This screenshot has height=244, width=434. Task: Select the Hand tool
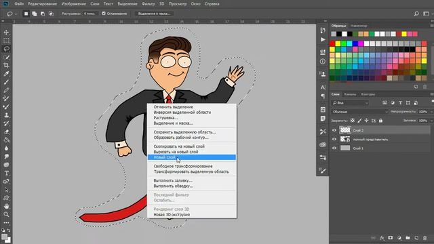tap(6, 206)
